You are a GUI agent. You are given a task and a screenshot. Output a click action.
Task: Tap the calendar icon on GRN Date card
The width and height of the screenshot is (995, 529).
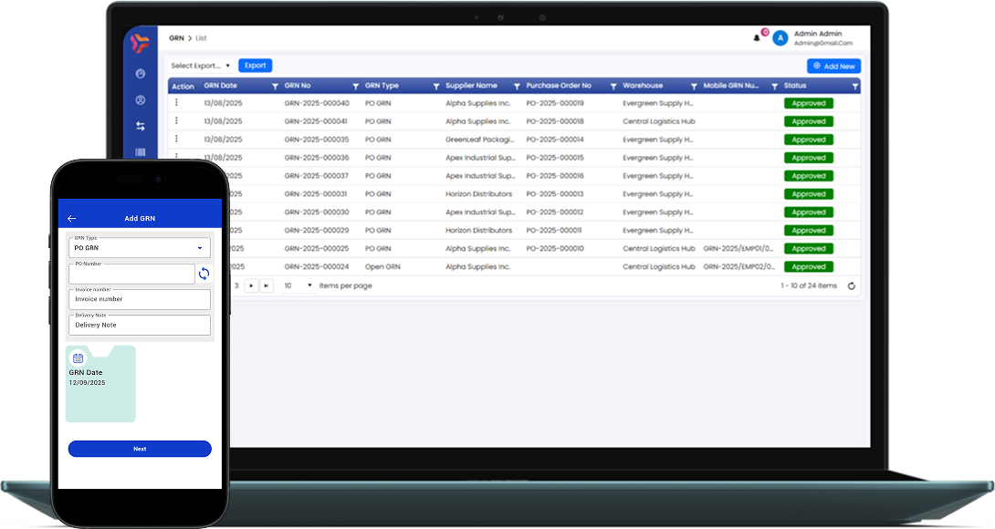[x=79, y=358]
